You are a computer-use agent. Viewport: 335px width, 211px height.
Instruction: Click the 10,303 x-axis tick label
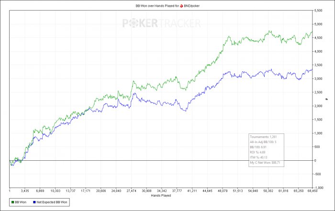pyautogui.click(x=56, y=191)
